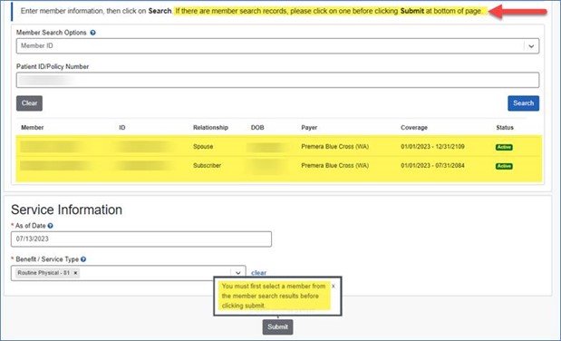This screenshot has height=341, width=561.
Task: Click Premera Blue Cross payer in Spouse row
Action: pos(335,147)
